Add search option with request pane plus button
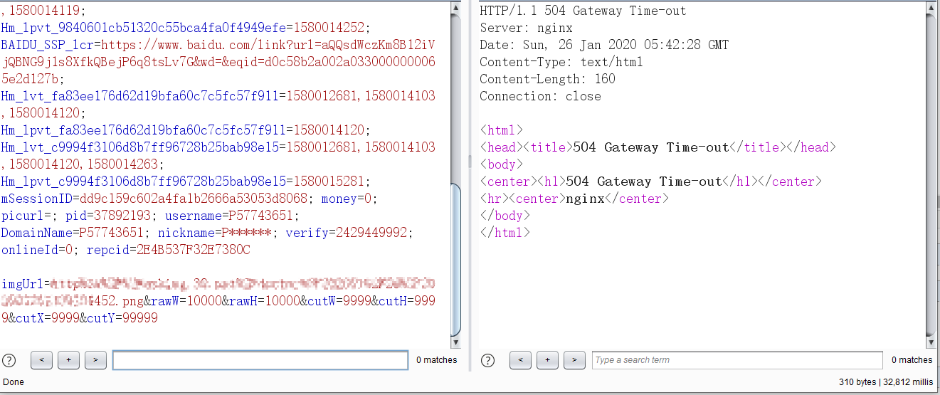This screenshot has height=395, width=940. 68,360
